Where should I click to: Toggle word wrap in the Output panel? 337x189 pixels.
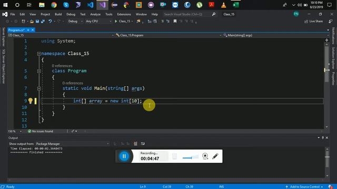click(x=143, y=143)
